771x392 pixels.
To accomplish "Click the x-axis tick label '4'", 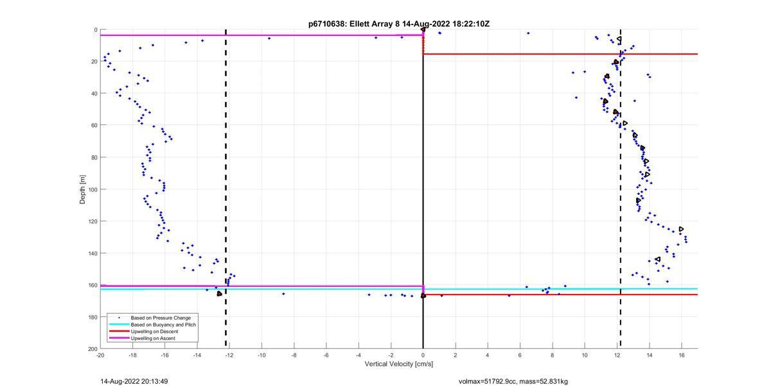I will point(488,355).
